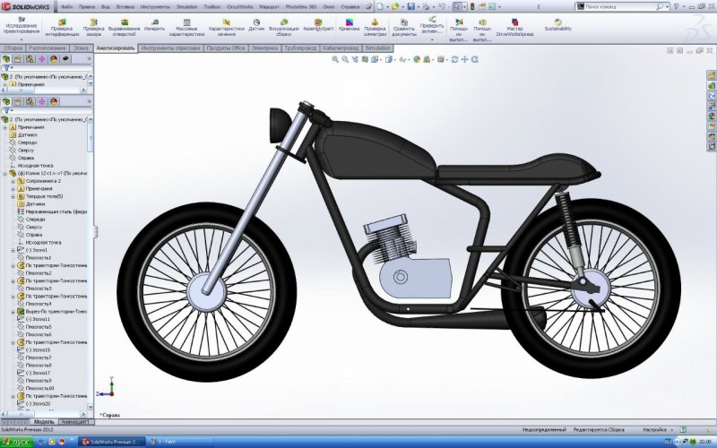
Task: Open the Кривизна curvature display tool
Action: click(349, 25)
